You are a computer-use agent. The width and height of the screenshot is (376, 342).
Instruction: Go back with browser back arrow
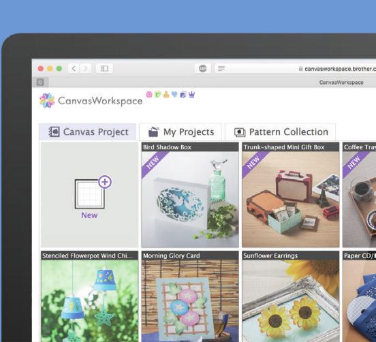[x=74, y=69]
